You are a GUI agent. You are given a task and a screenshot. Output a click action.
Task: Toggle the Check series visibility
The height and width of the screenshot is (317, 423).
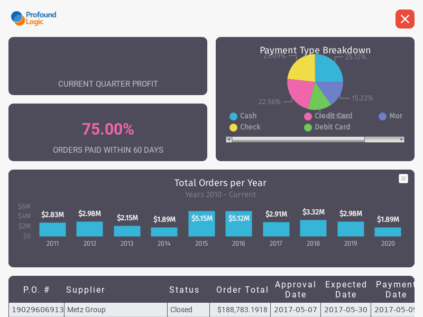coord(249,127)
